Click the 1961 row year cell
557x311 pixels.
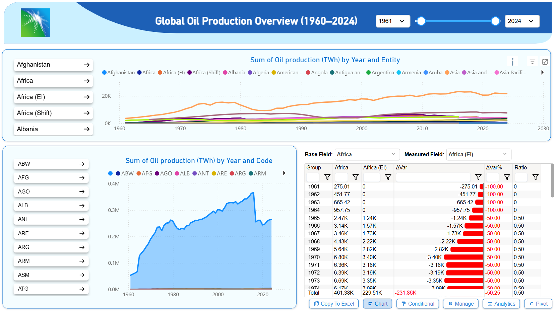(314, 186)
